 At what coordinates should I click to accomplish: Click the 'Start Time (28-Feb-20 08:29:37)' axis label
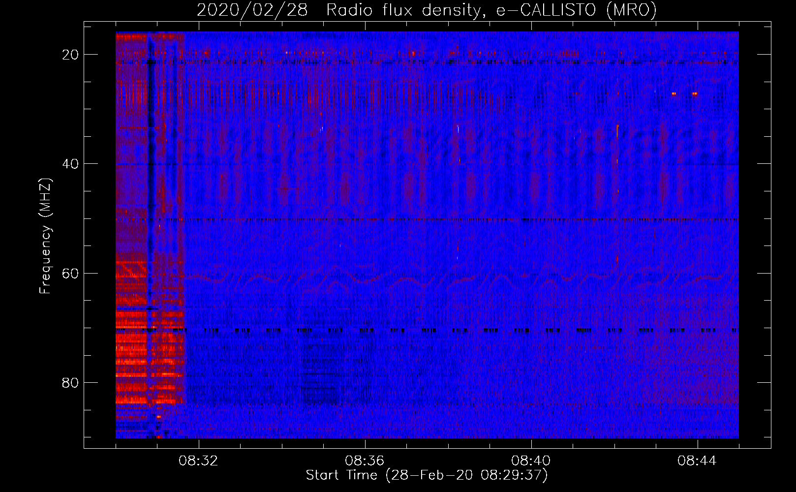click(427, 475)
